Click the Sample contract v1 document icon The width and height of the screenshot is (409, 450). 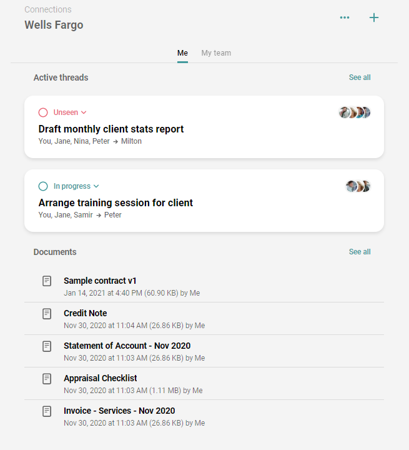(x=47, y=281)
